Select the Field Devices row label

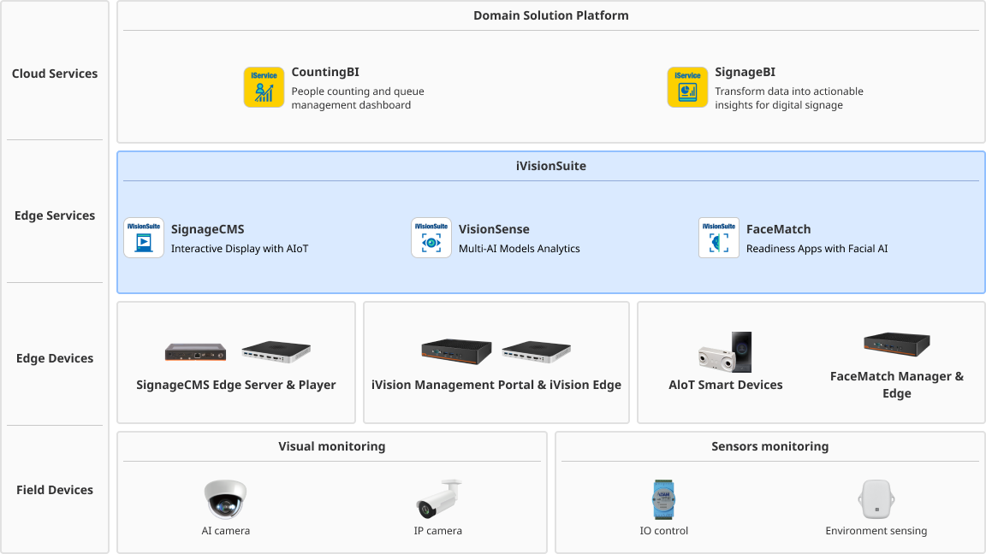[55, 490]
